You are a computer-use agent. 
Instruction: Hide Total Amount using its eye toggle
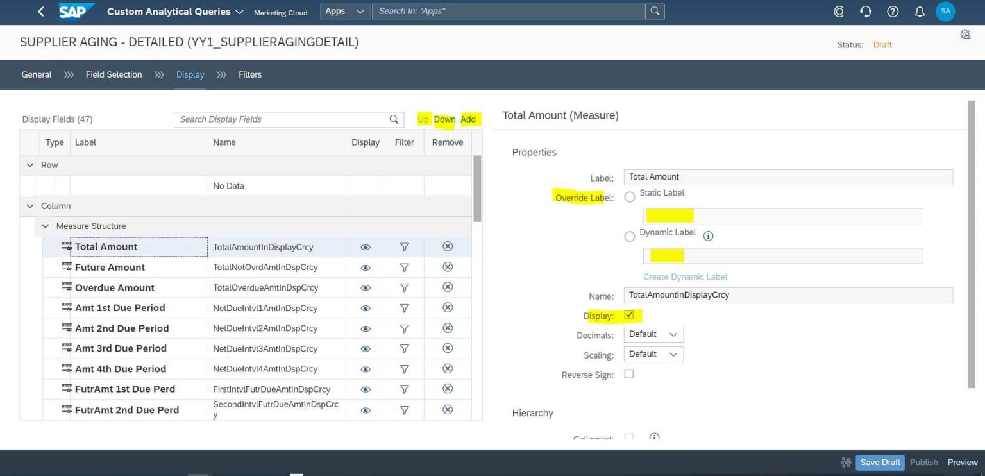click(365, 246)
